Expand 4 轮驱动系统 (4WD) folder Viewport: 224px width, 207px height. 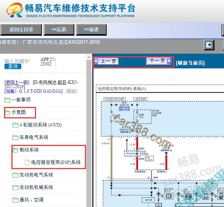tap(40, 125)
